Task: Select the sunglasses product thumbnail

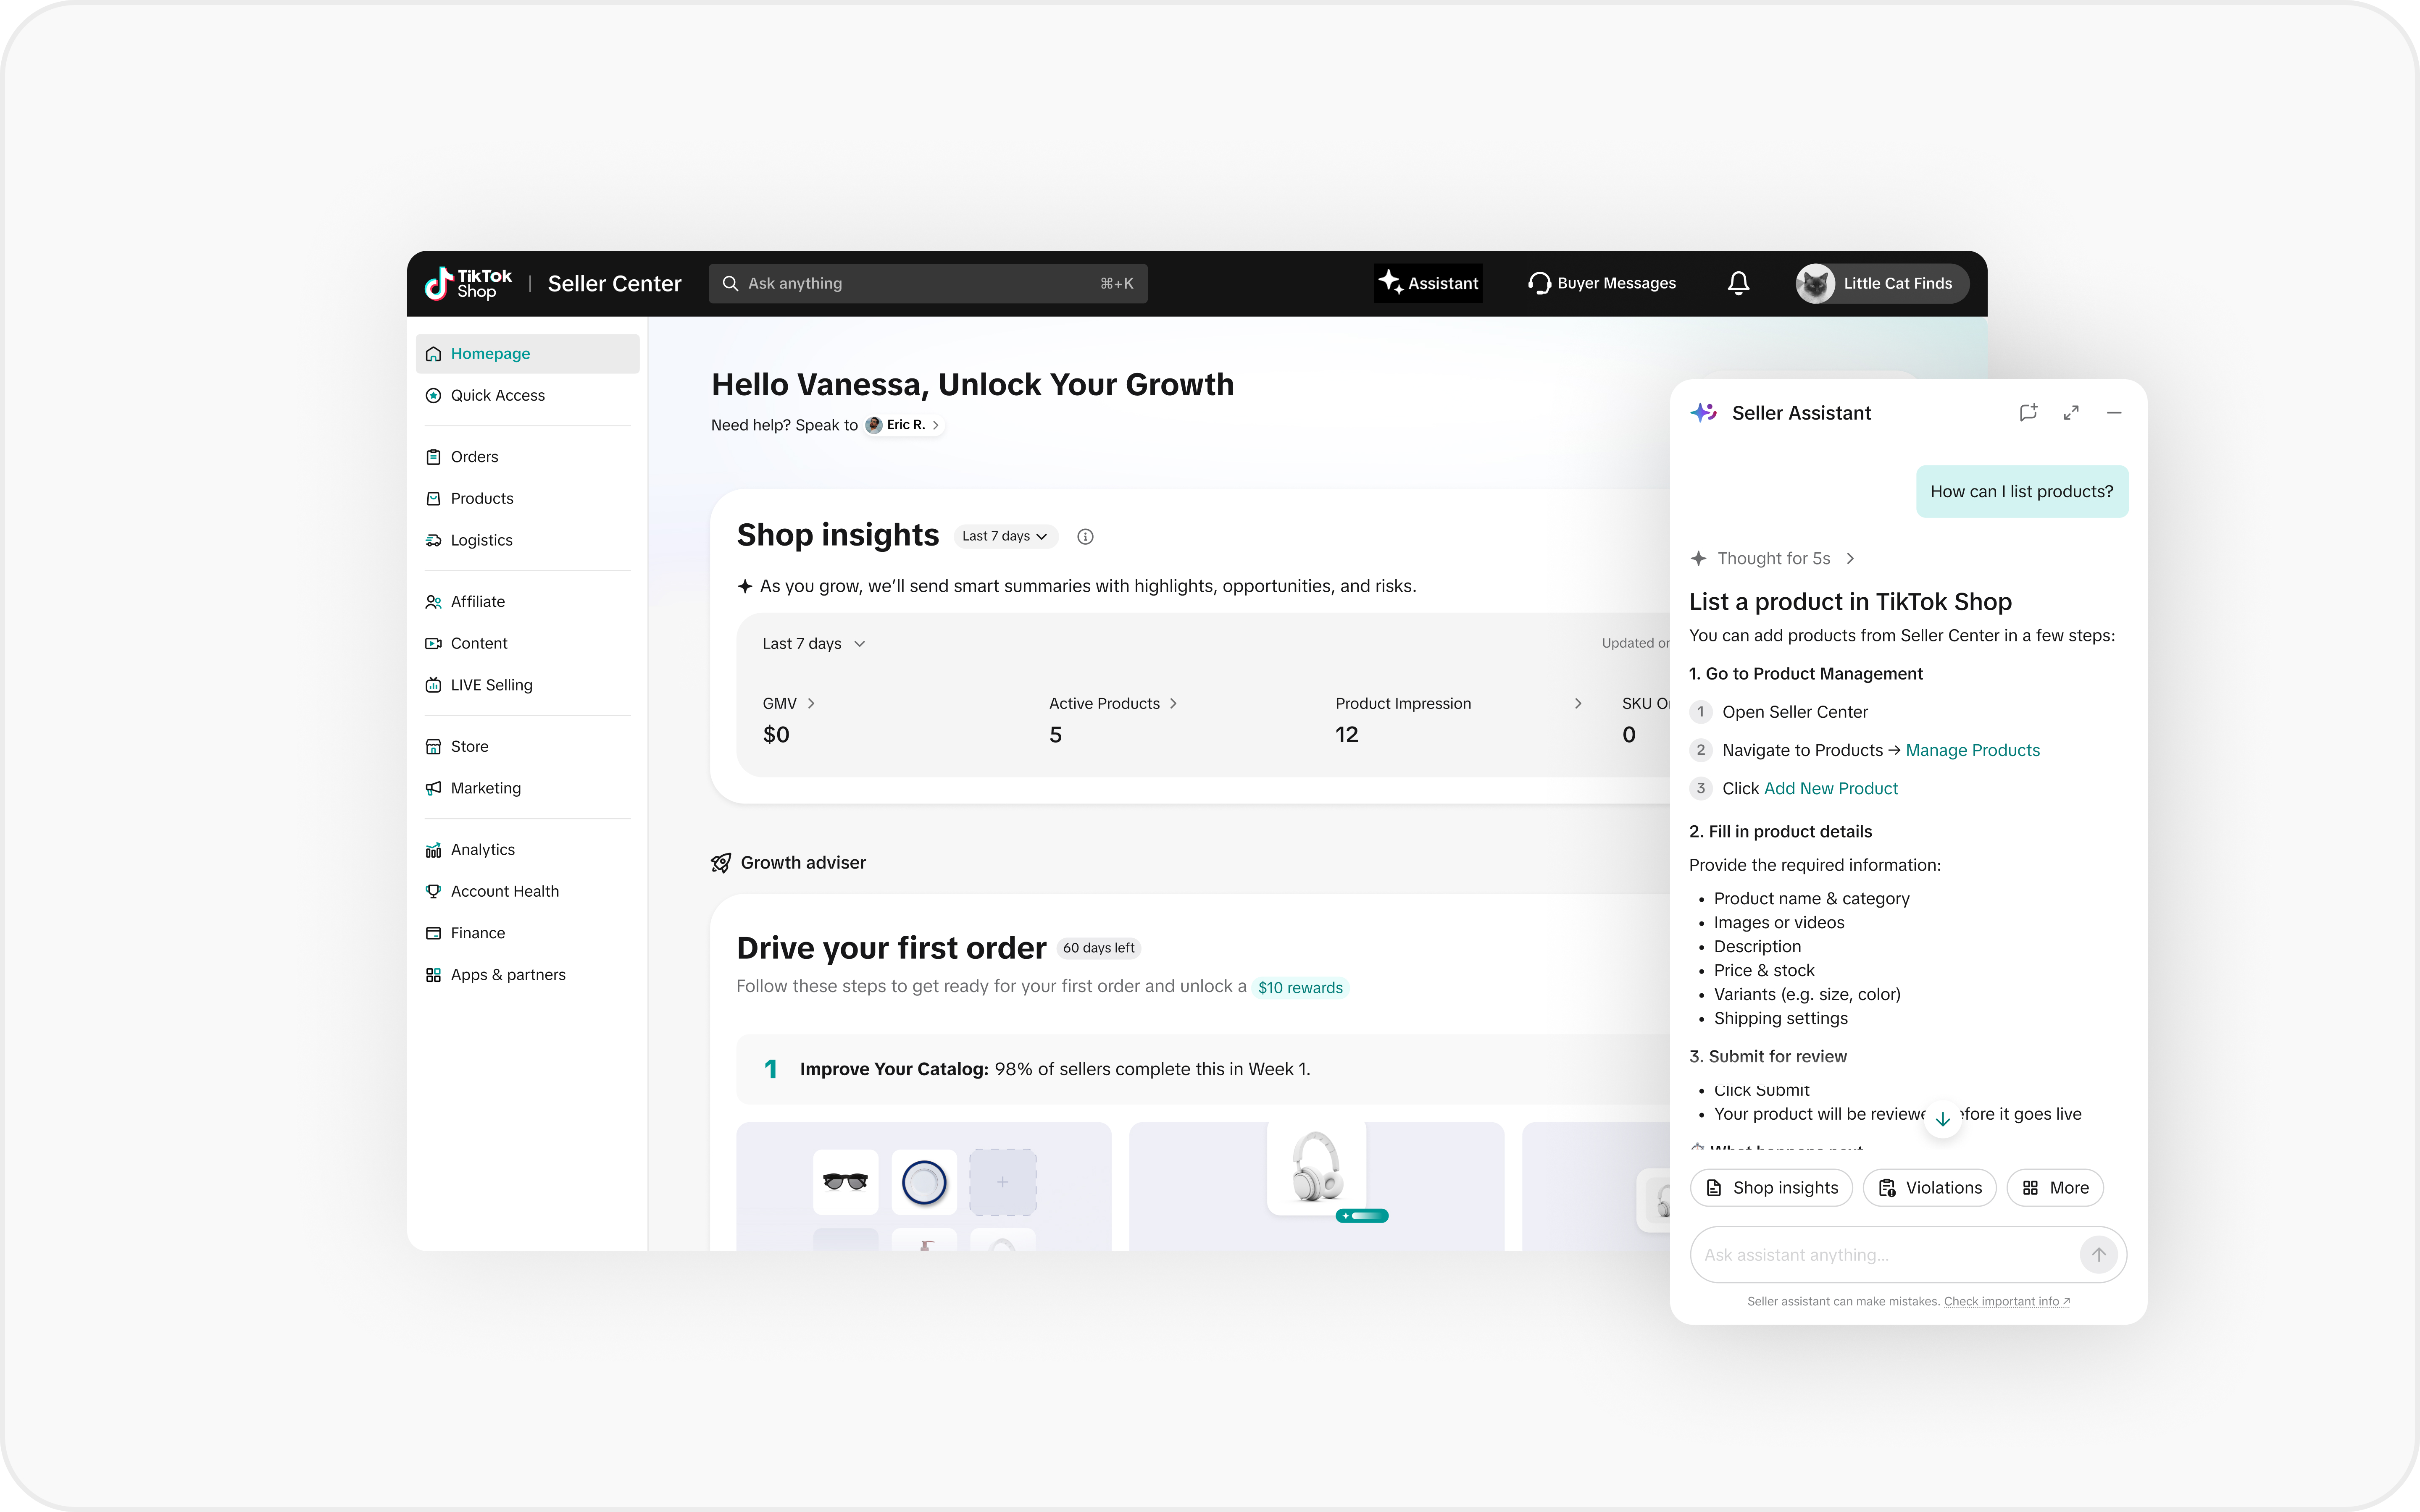Action: (845, 1181)
